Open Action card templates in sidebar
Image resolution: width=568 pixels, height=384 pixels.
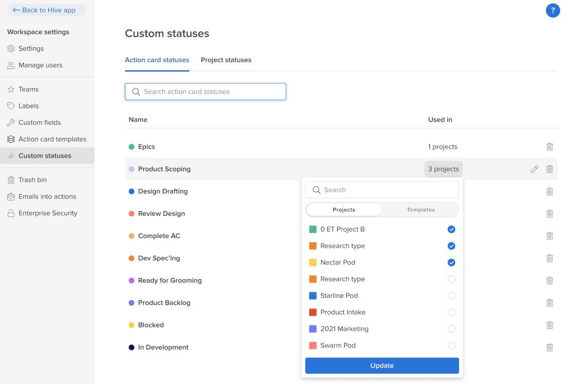click(x=52, y=139)
